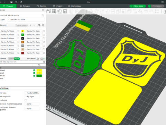Toggle printable checkbox for se.stl row
The image size is (166, 125).
34,73
